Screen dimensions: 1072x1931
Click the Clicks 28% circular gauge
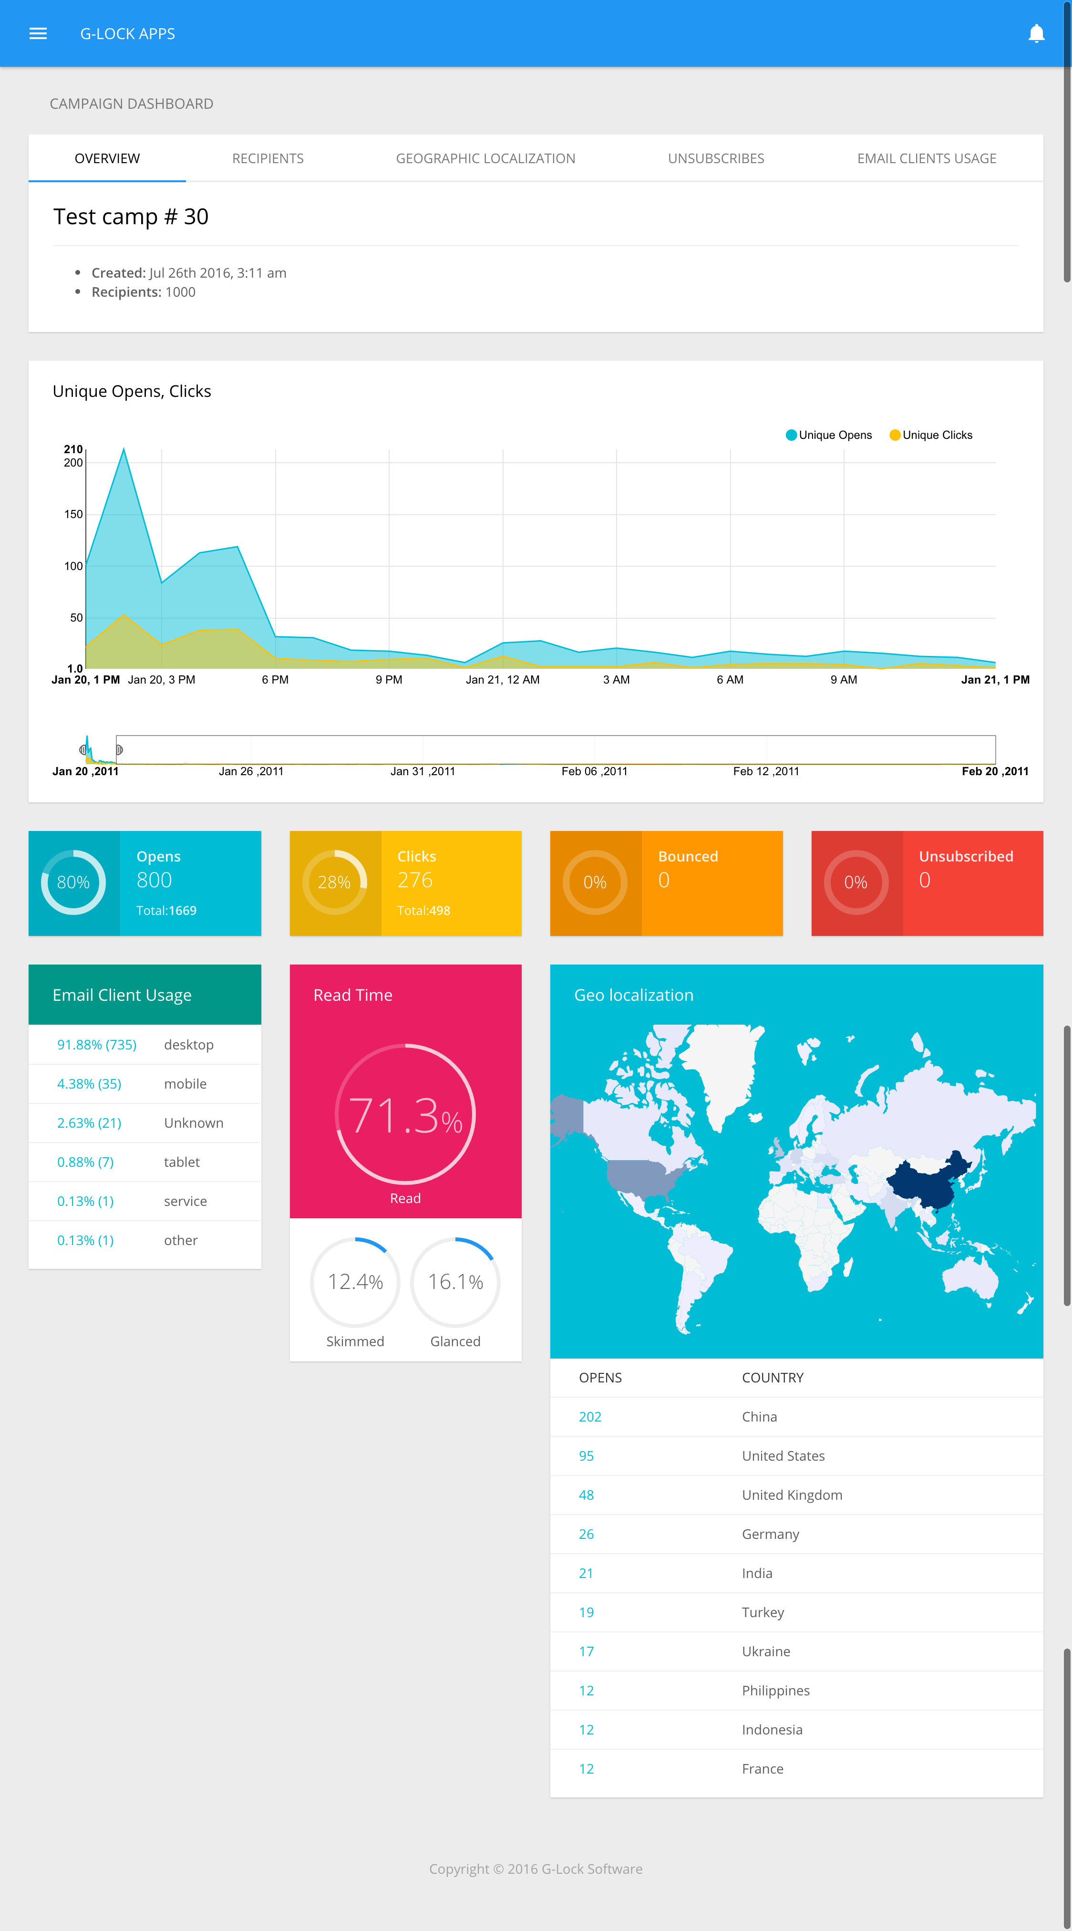(x=336, y=882)
